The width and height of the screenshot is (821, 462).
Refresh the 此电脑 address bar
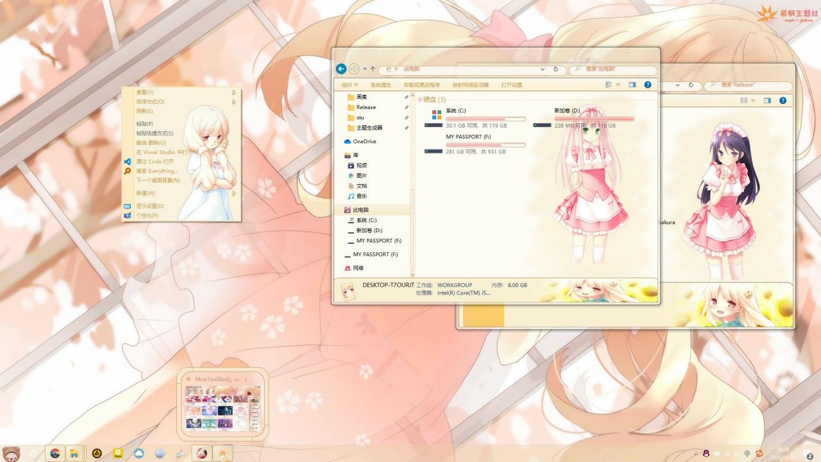(x=556, y=69)
